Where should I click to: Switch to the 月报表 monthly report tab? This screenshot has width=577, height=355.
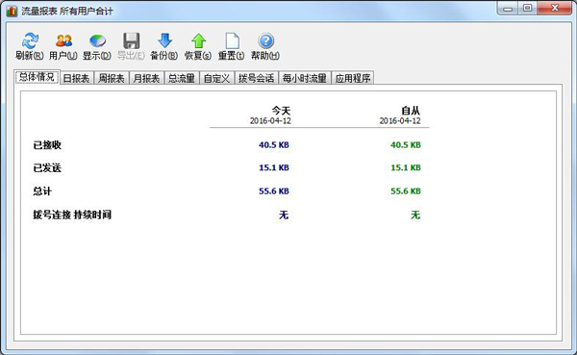[x=146, y=78]
